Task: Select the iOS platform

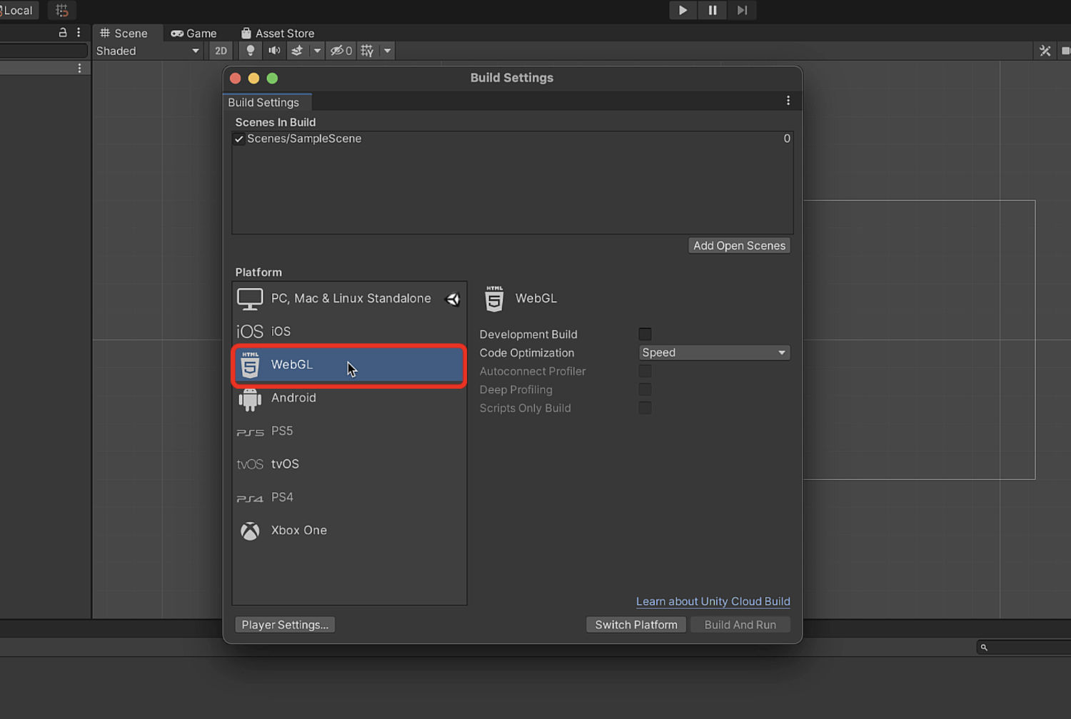Action: [x=349, y=331]
